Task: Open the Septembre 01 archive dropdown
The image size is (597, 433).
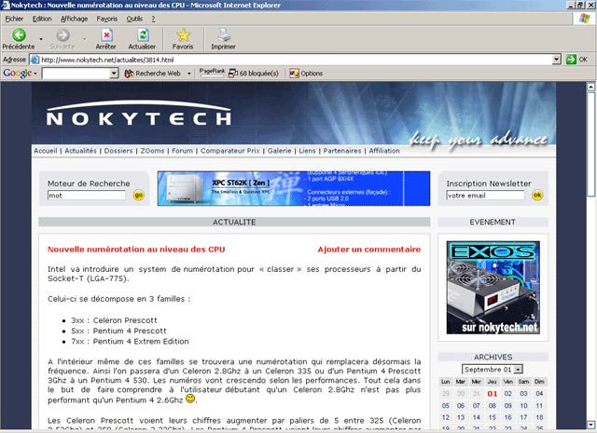Action: [x=518, y=369]
